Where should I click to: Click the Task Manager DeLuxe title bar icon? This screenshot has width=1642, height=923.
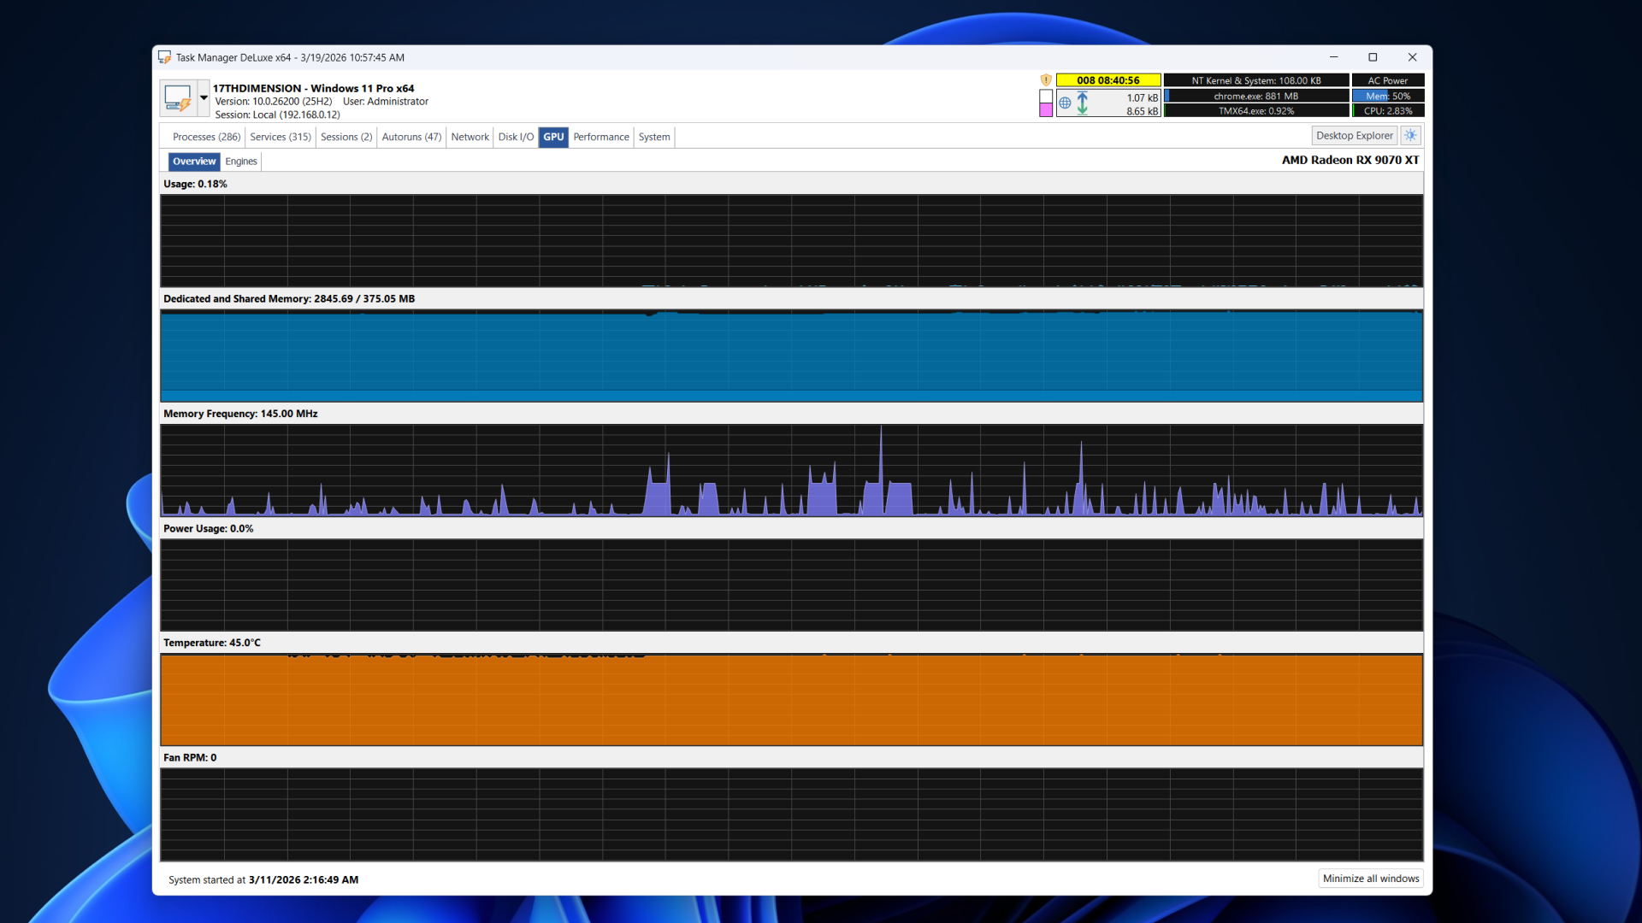pos(165,57)
